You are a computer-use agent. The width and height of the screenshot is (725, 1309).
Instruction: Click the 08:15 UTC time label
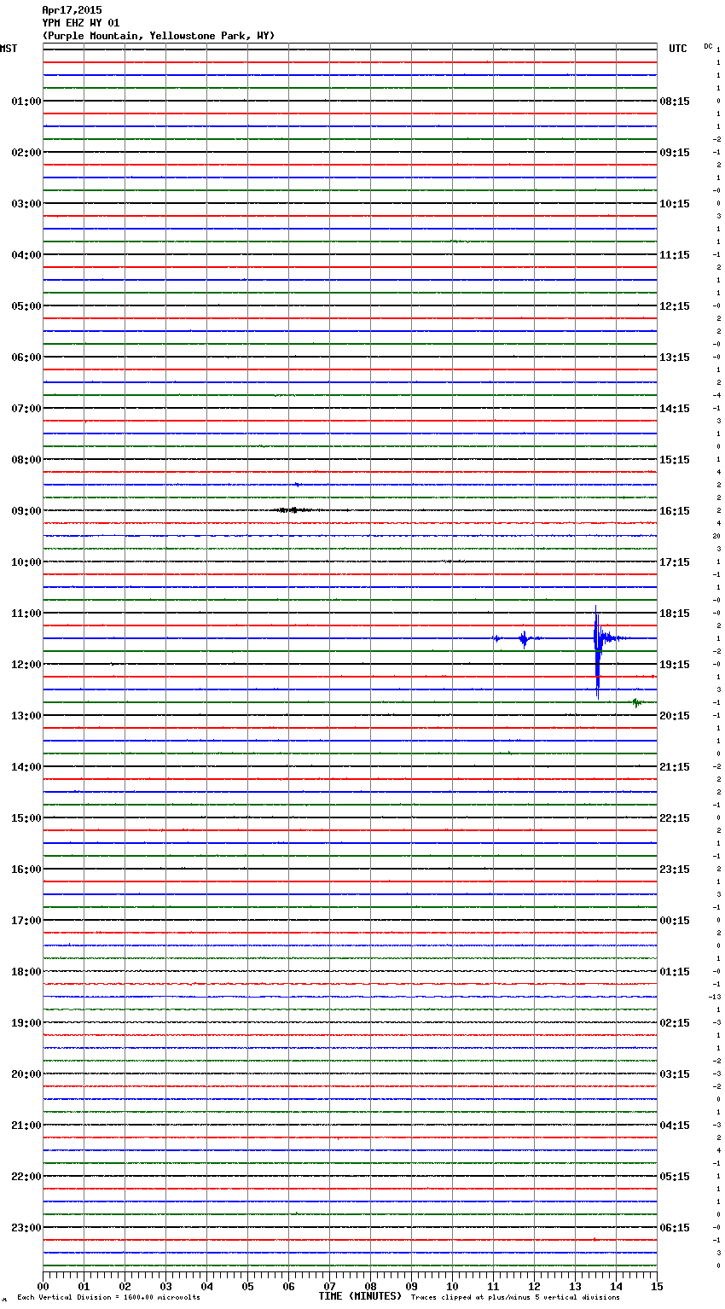tap(675, 102)
